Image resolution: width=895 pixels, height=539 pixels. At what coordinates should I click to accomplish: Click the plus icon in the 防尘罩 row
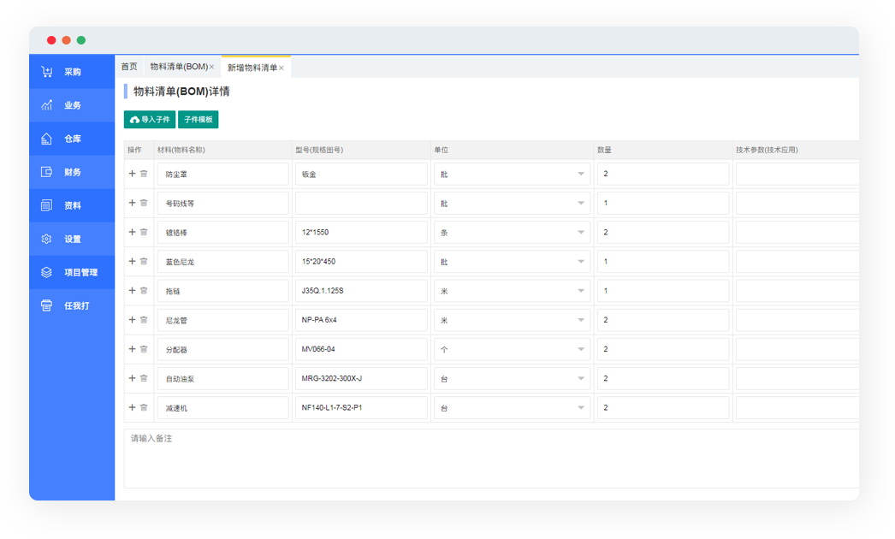click(x=132, y=174)
